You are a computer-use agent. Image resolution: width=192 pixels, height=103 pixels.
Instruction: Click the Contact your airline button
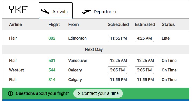click(98, 93)
